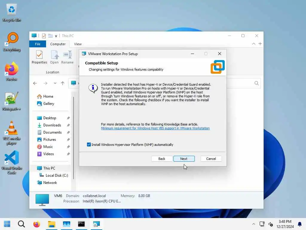Click collabnet.local domain value

[94, 196]
